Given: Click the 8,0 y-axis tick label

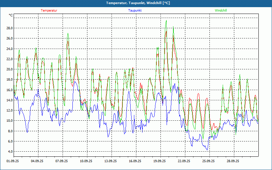Looking at the screenshot, I should 10,131.
